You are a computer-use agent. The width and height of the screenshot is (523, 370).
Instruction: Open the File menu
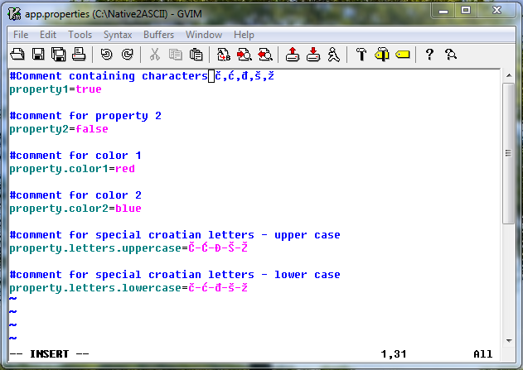coord(21,35)
